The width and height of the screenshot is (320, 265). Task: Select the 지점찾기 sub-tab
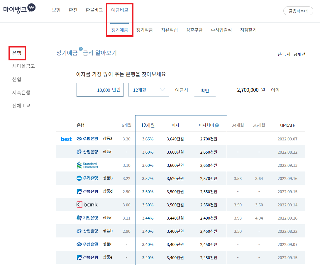pyautogui.click(x=248, y=30)
